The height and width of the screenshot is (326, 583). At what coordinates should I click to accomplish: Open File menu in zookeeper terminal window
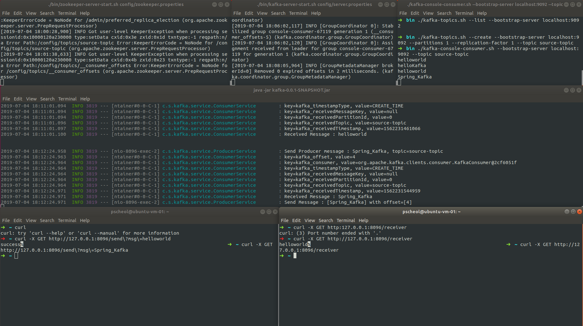[x=6, y=13]
